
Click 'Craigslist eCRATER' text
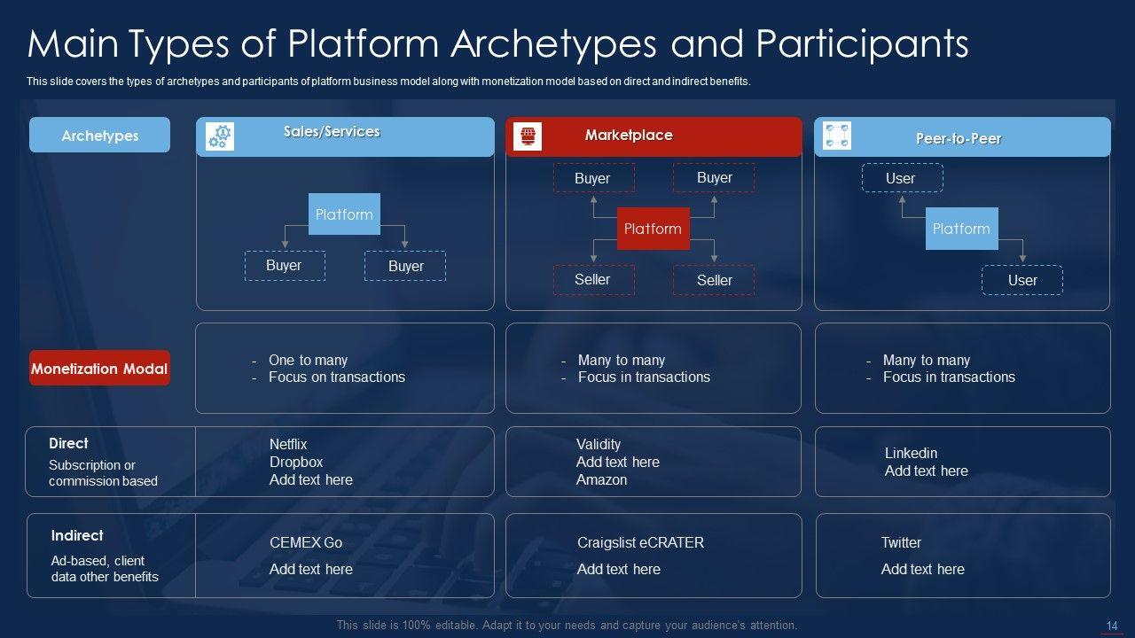click(640, 542)
